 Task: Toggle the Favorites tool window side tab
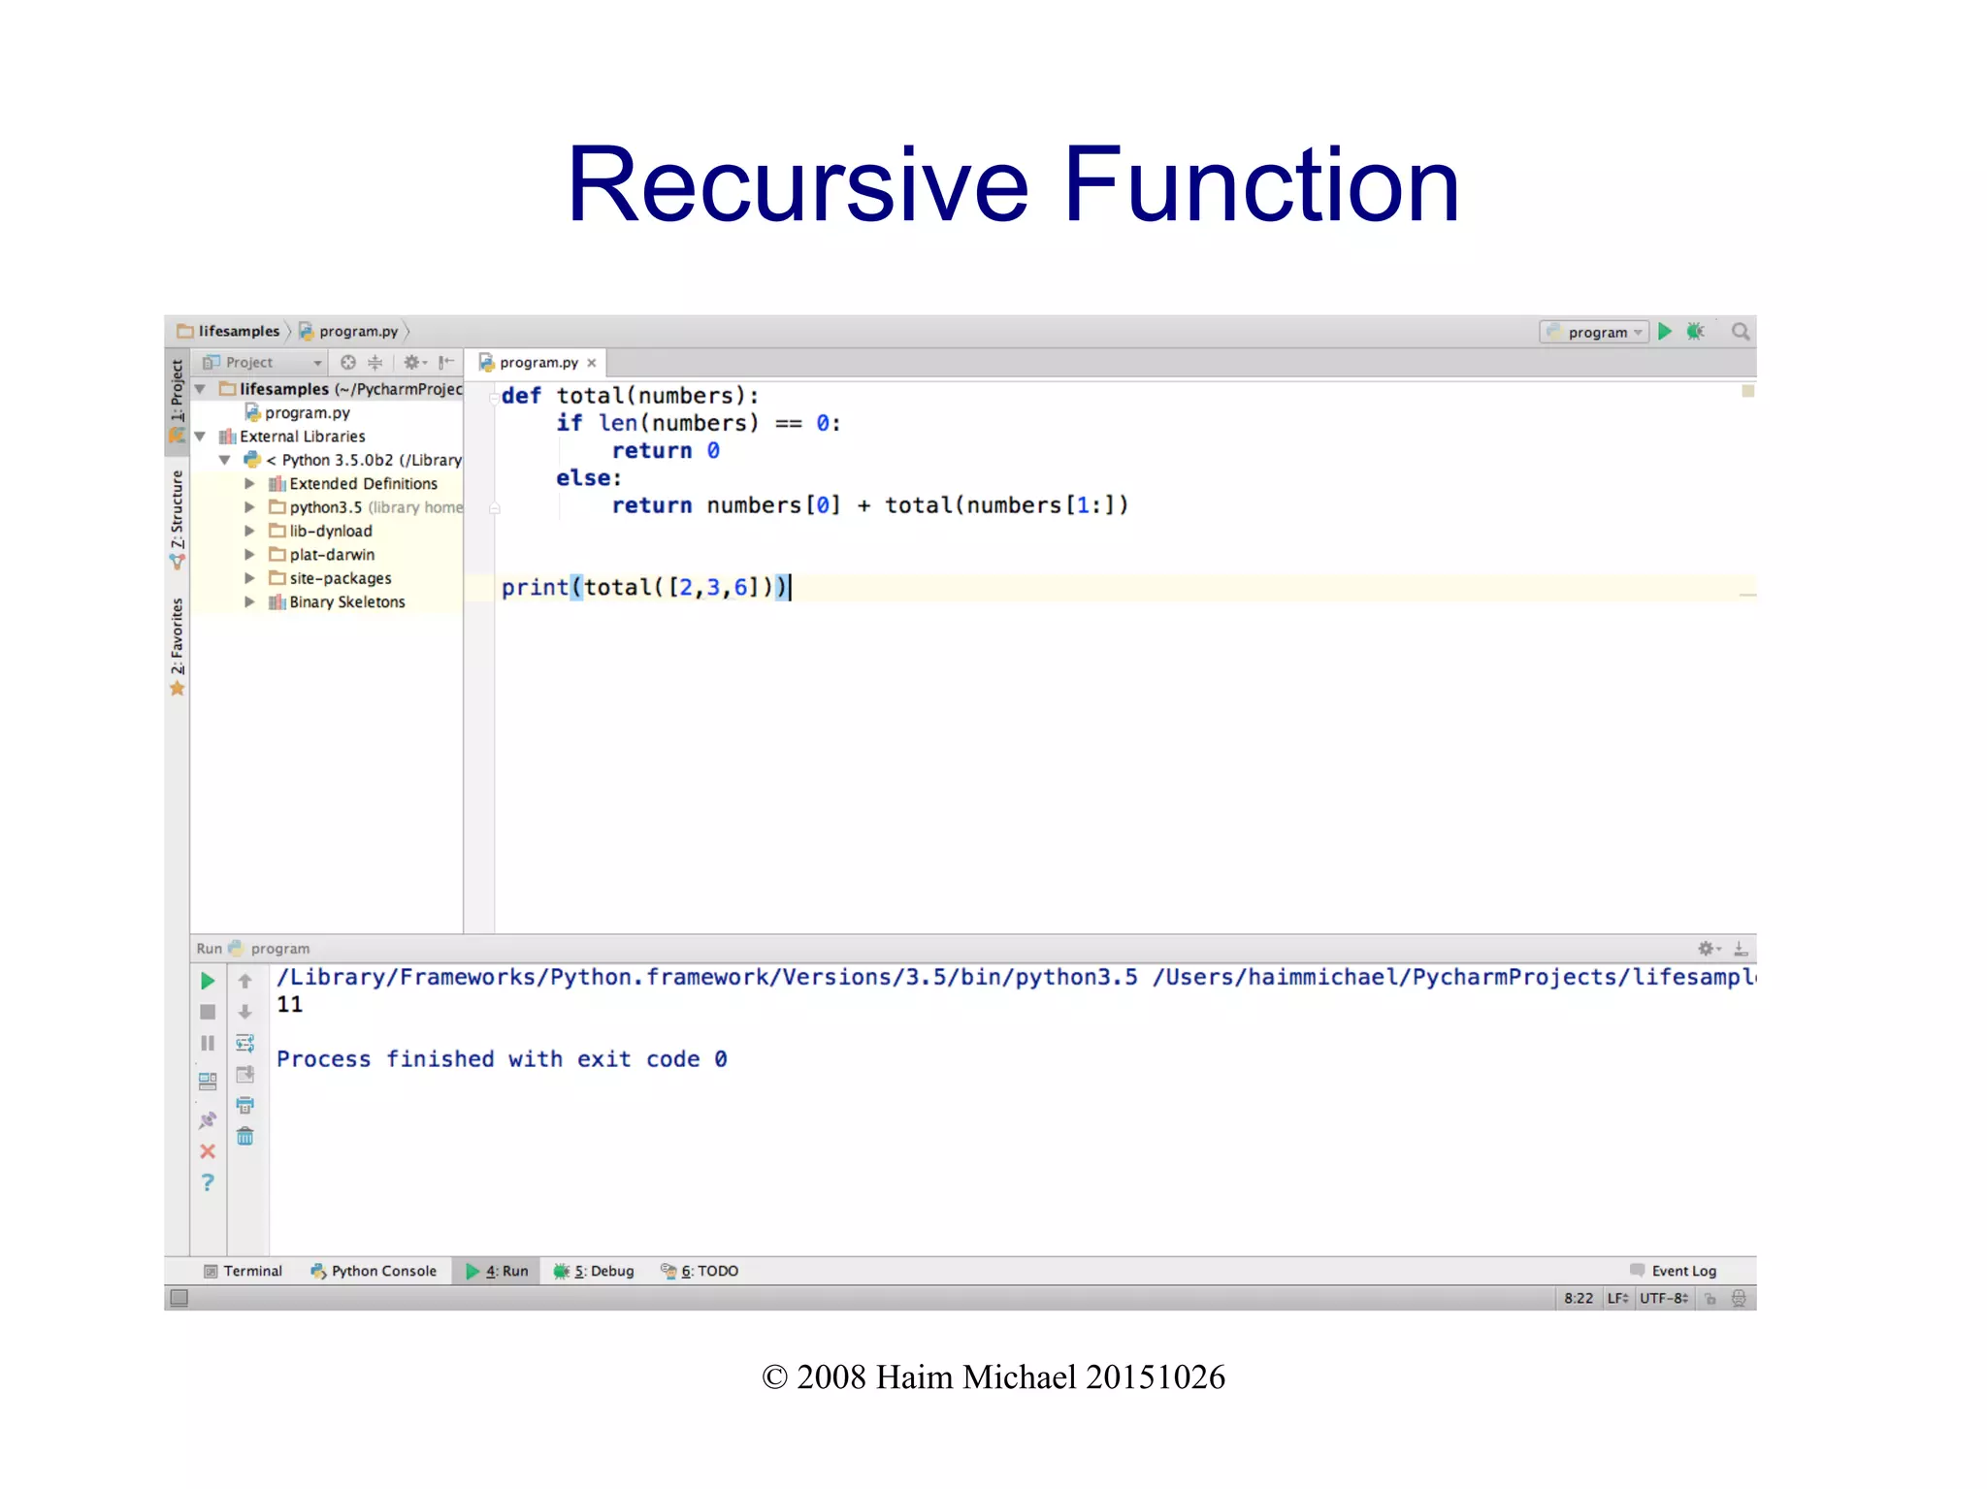[177, 645]
